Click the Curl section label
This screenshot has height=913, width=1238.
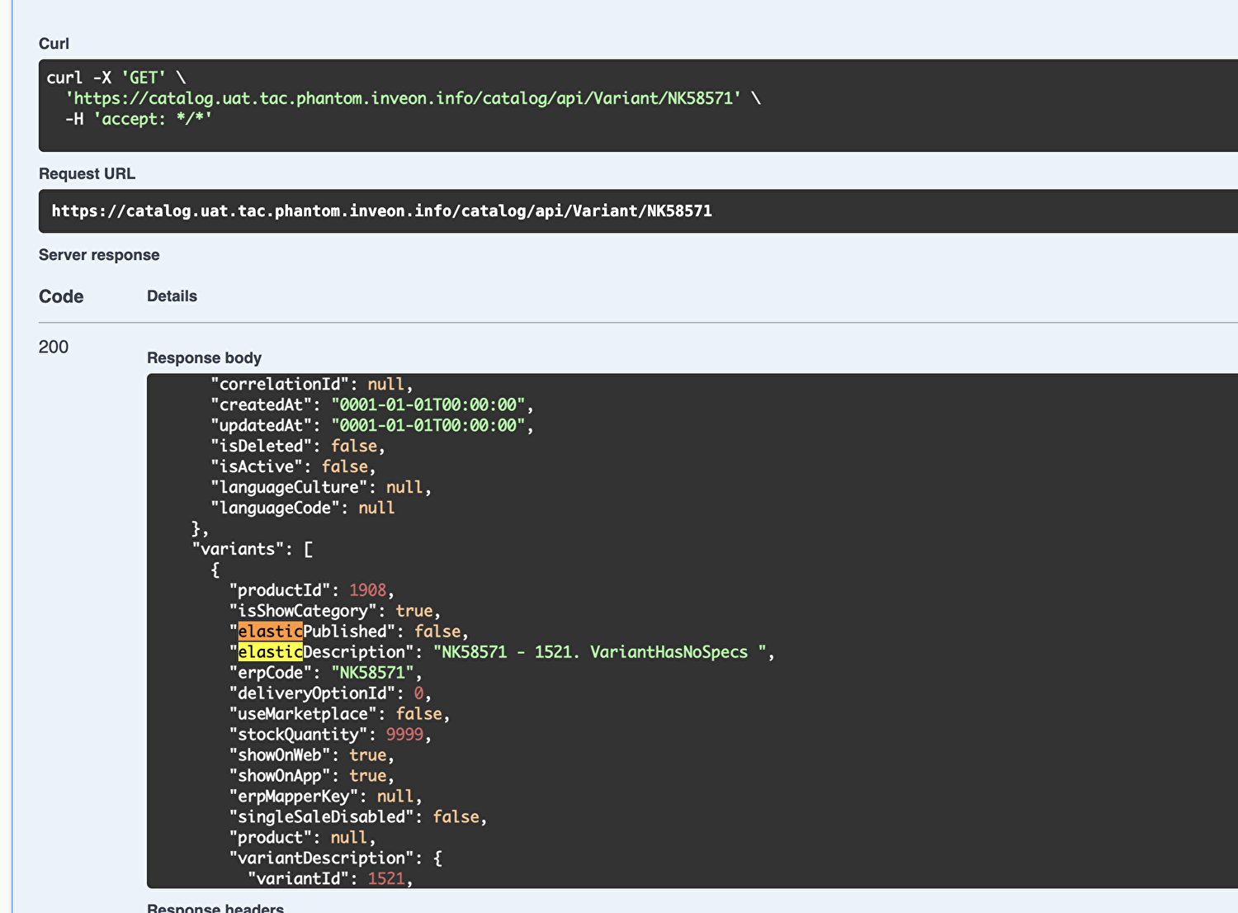tap(54, 44)
